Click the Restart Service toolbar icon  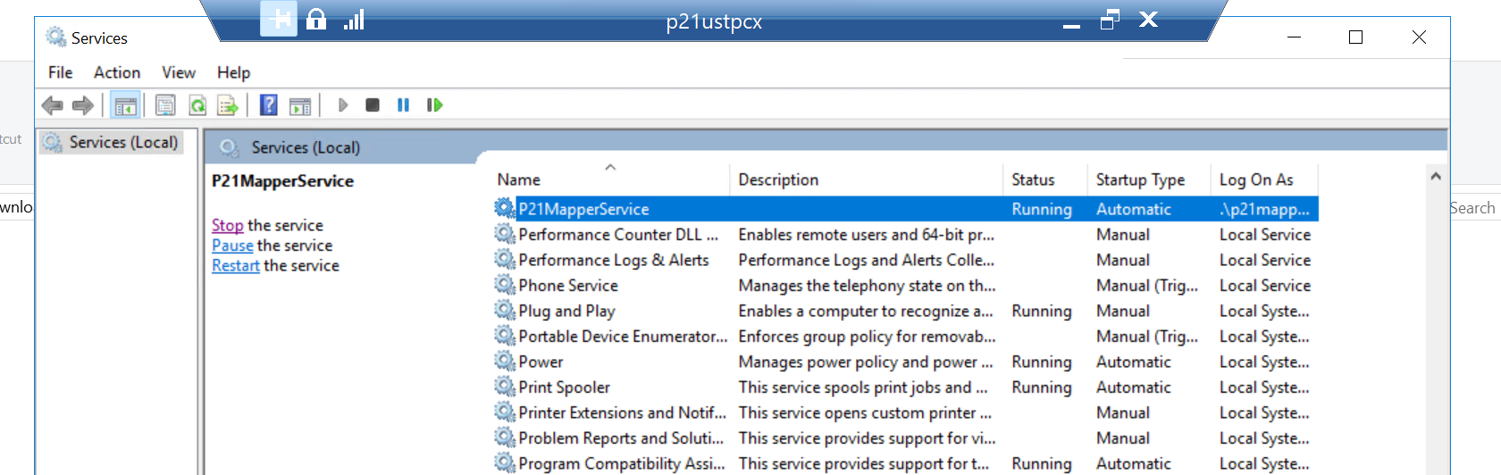[435, 105]
